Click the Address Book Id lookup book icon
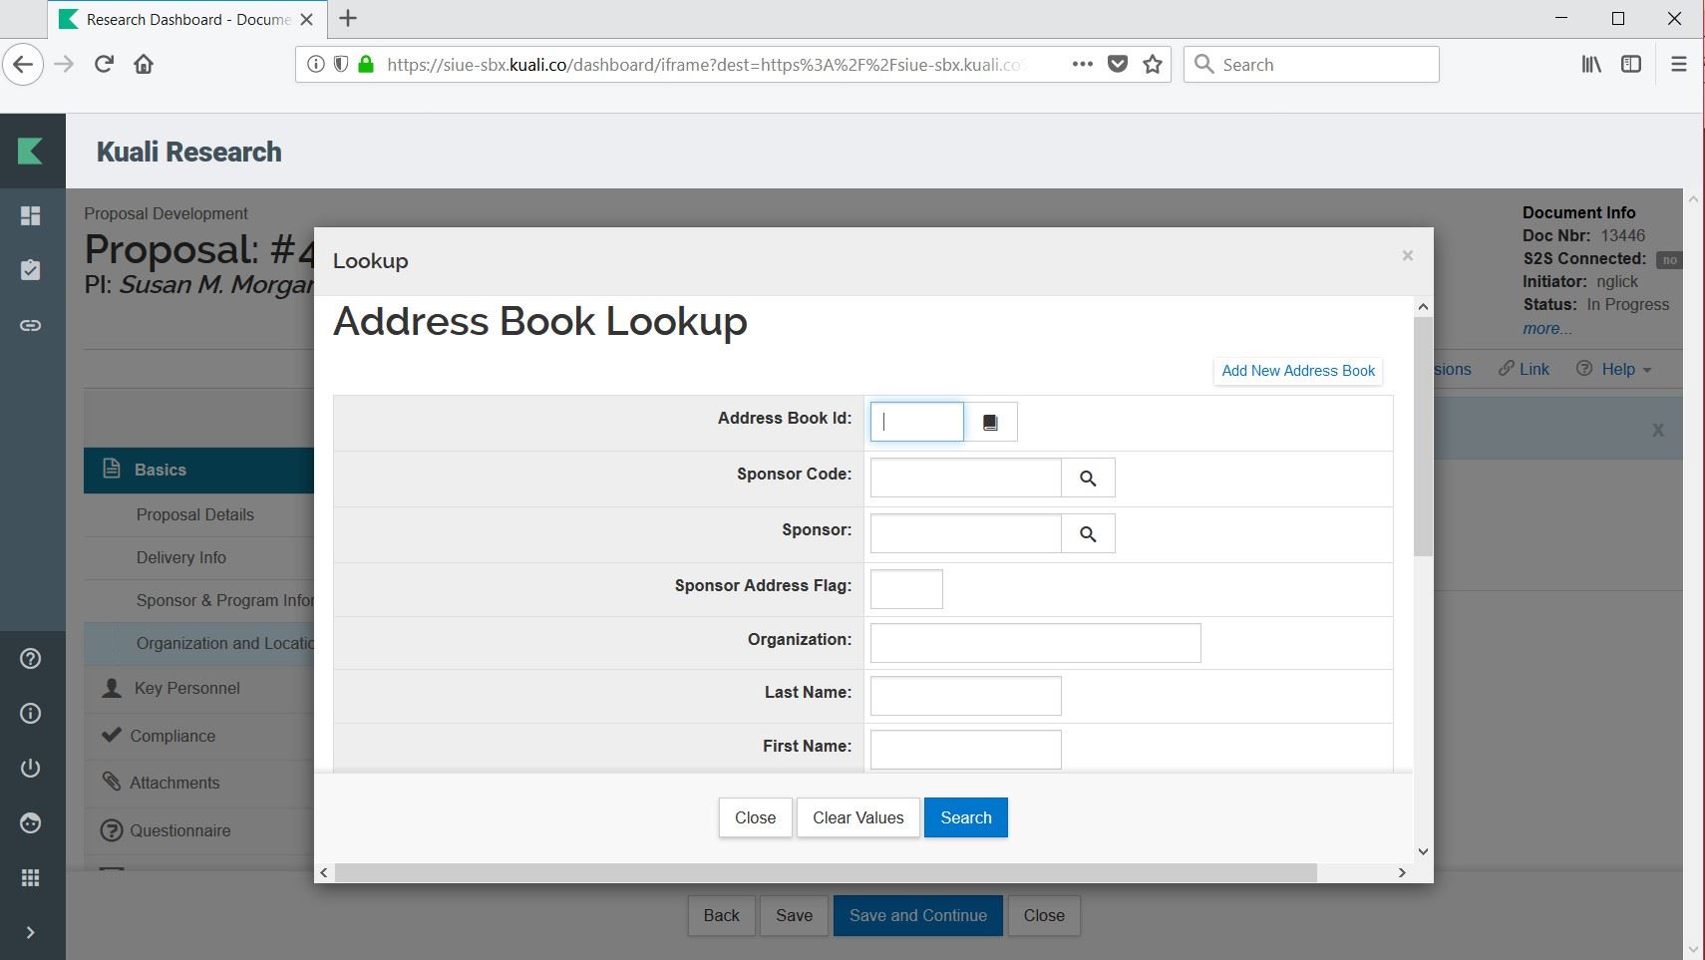Viewport: 1705px width, 960px height. point(990,423)
